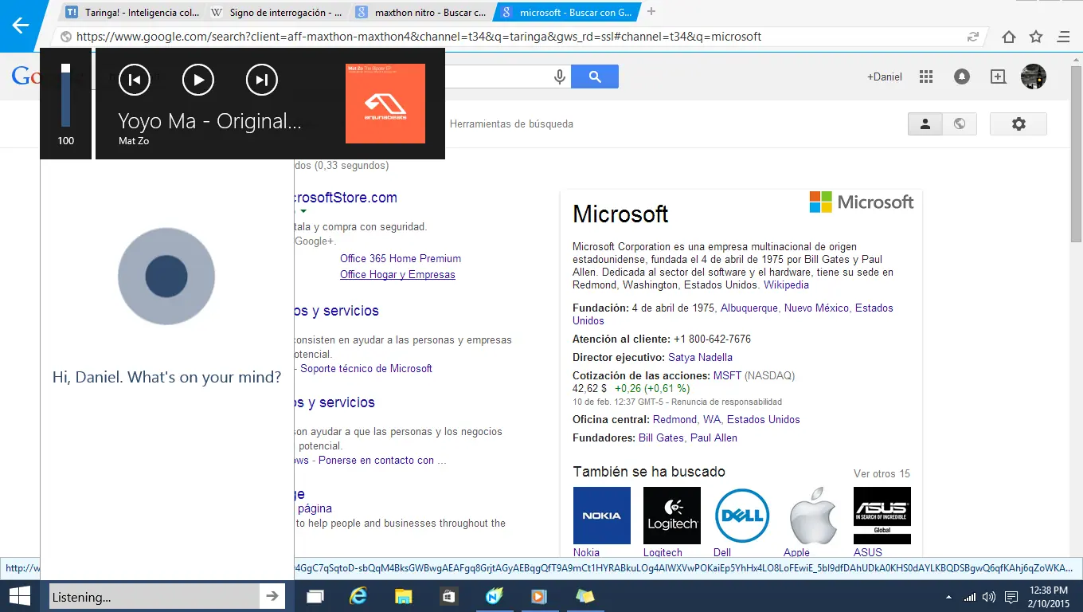Open the system volume tray icon
The width and height of the screenshot is (1083, 612).
pos(989,597)
